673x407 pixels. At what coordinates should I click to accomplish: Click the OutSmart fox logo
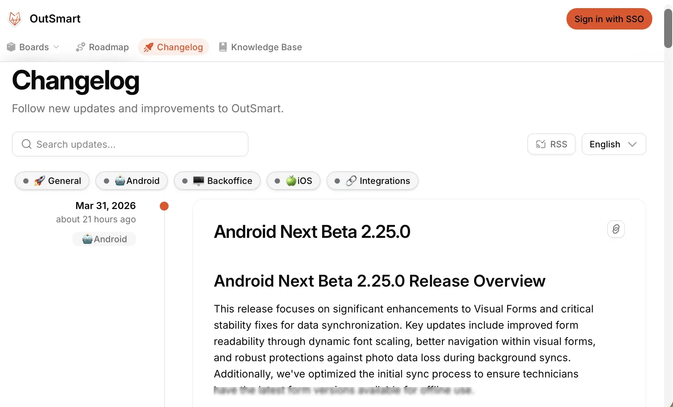click(14, 19)
